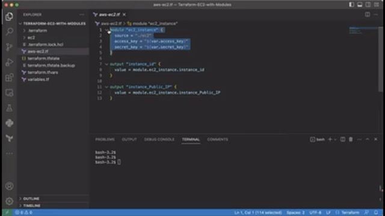Select Terraform language mode
The height and width of the screenshot is (216, 385).
350,212
